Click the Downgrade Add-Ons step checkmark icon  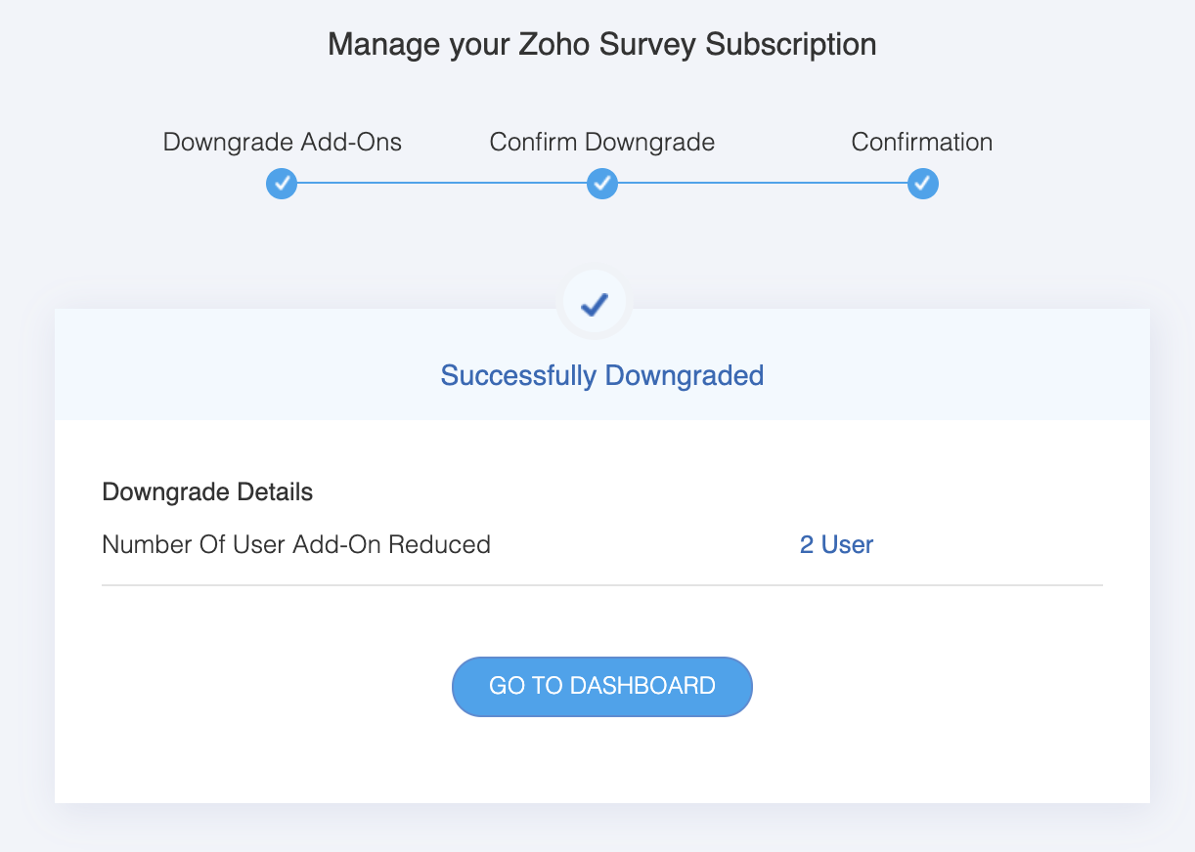(282, 183)
